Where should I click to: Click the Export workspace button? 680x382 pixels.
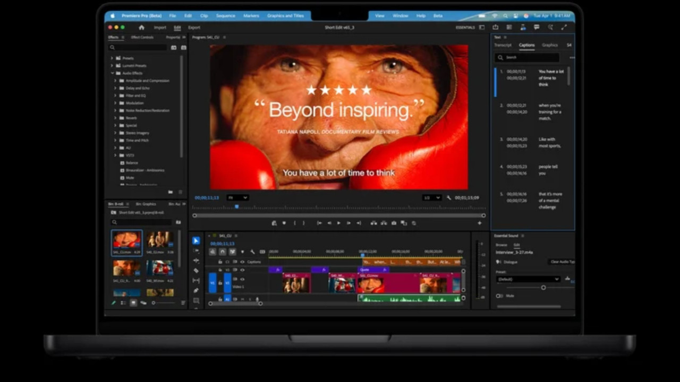coord(194,28)
